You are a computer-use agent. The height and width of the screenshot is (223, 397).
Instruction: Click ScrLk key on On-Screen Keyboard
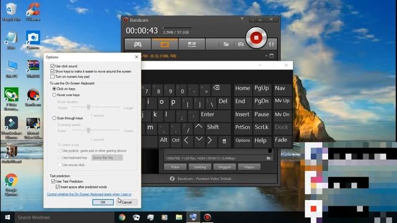click(x=262, y=128)
